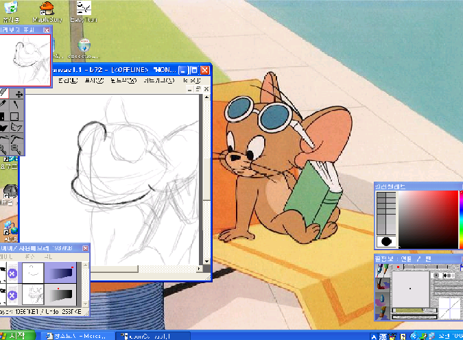
Task: Close the navigator preview panel
Action: pos(47,30)
